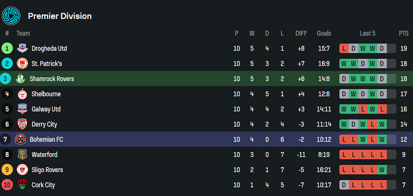Click the St. Patrick's club crest

(x=22, y=64)
